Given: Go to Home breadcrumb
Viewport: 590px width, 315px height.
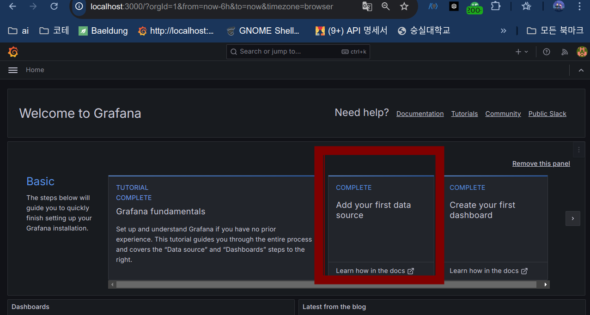Looking at the screenshot, I should point(35,70).
